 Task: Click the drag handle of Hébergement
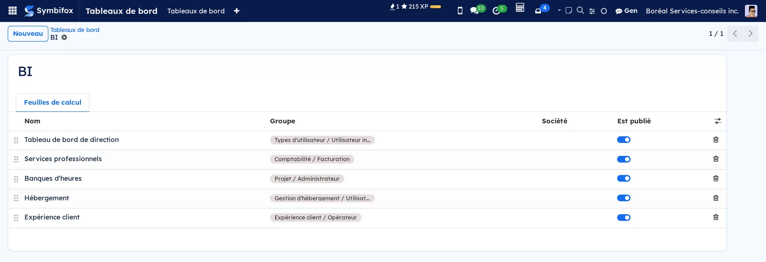point(16,198)
